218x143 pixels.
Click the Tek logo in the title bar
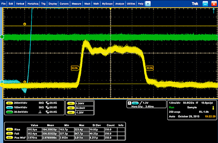[195, 4]
